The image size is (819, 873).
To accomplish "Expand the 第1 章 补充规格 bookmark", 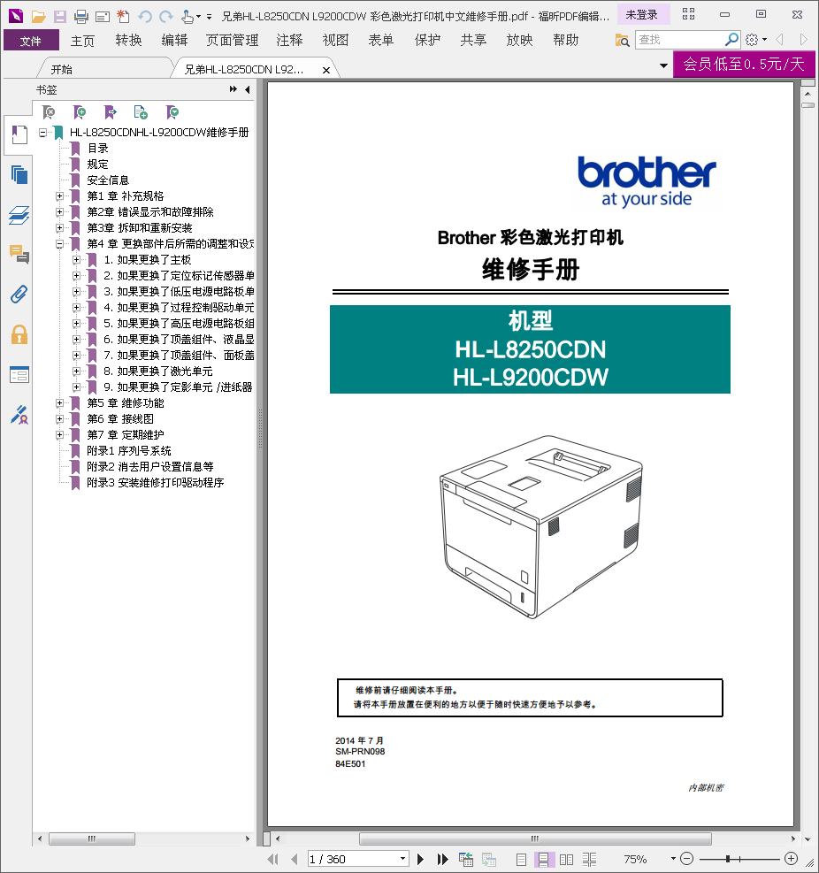I will 59,196.
